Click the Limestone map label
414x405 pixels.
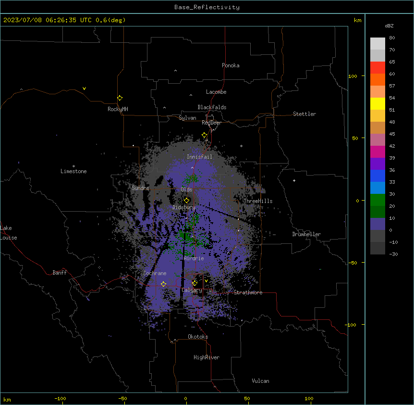pos(73,171)
